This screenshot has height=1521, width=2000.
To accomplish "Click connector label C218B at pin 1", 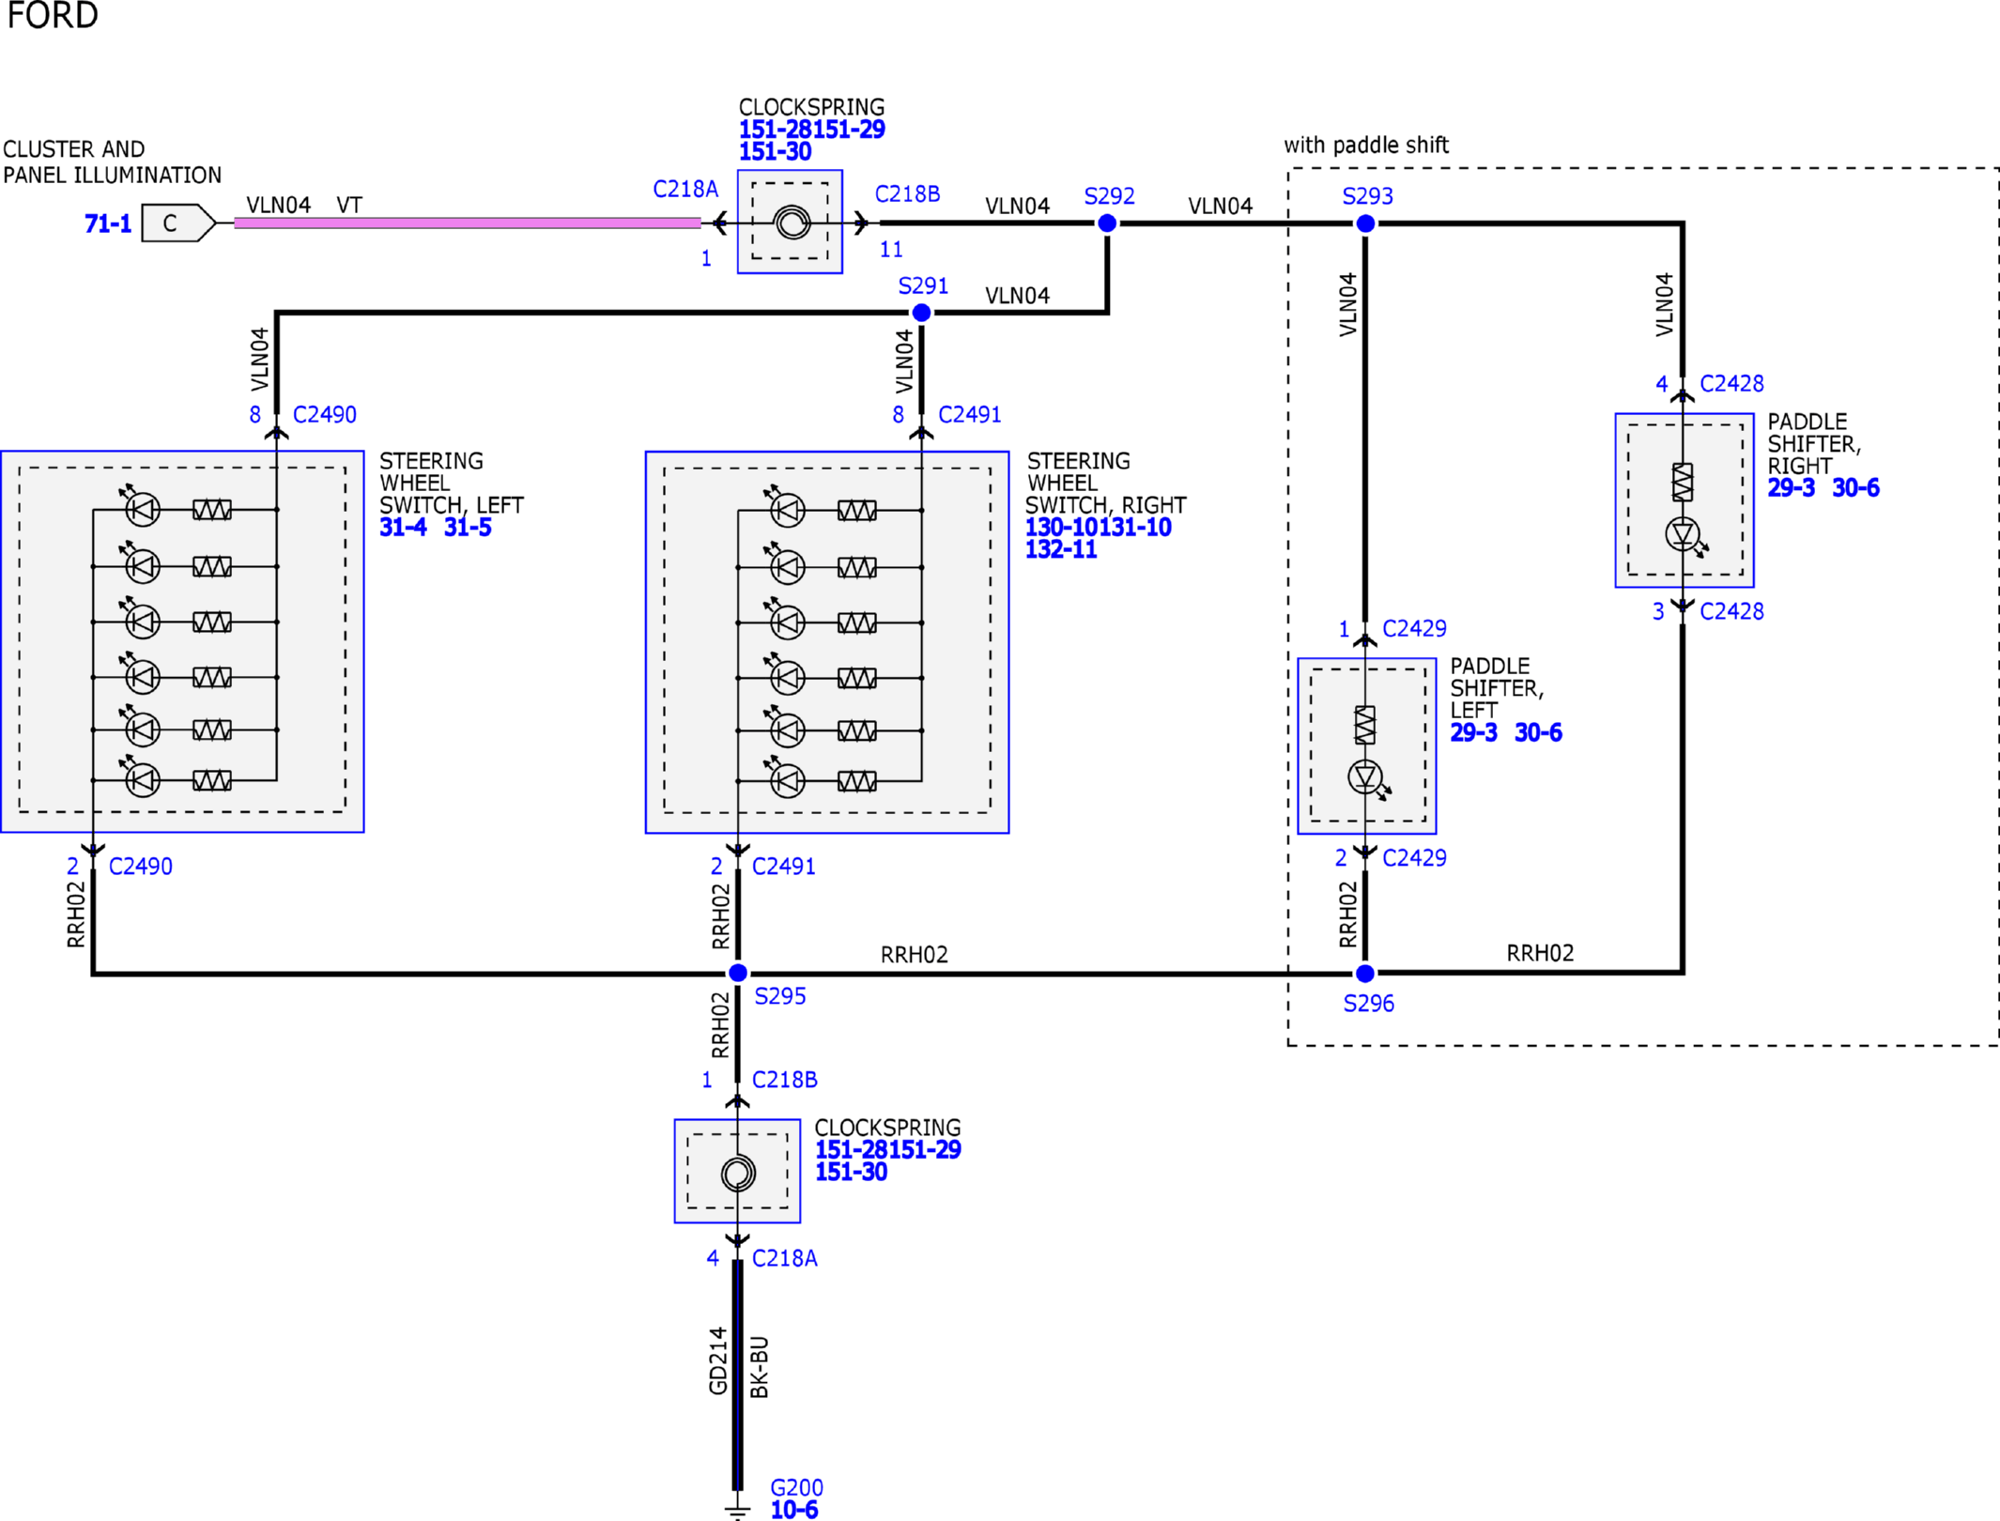I will [785, 1081].
